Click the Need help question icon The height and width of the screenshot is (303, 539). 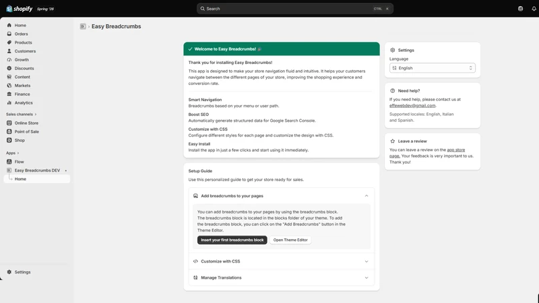tap(393, 91)
